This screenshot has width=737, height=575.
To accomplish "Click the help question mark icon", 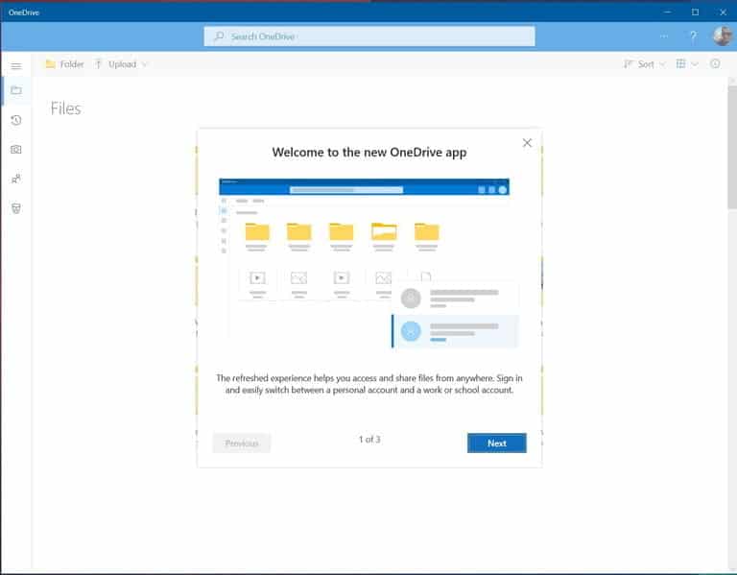I will click(693, 36).
